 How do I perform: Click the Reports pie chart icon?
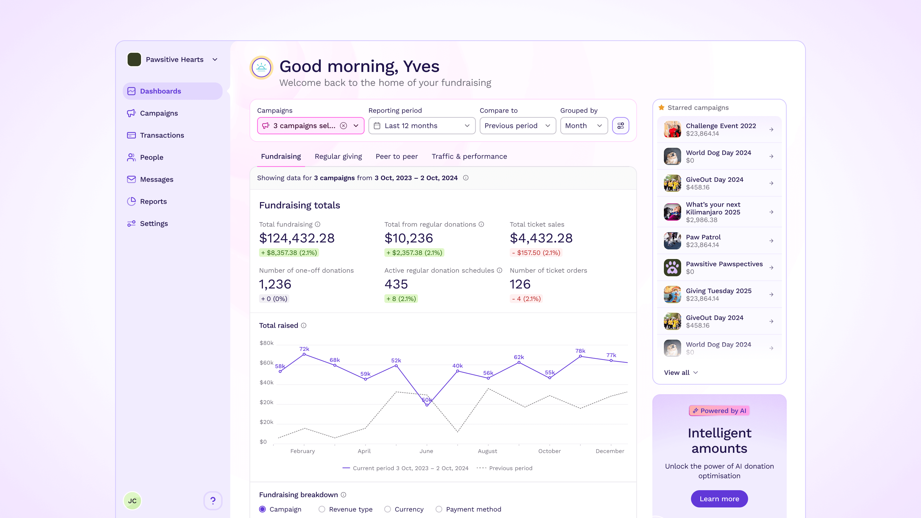coord(131,202)
